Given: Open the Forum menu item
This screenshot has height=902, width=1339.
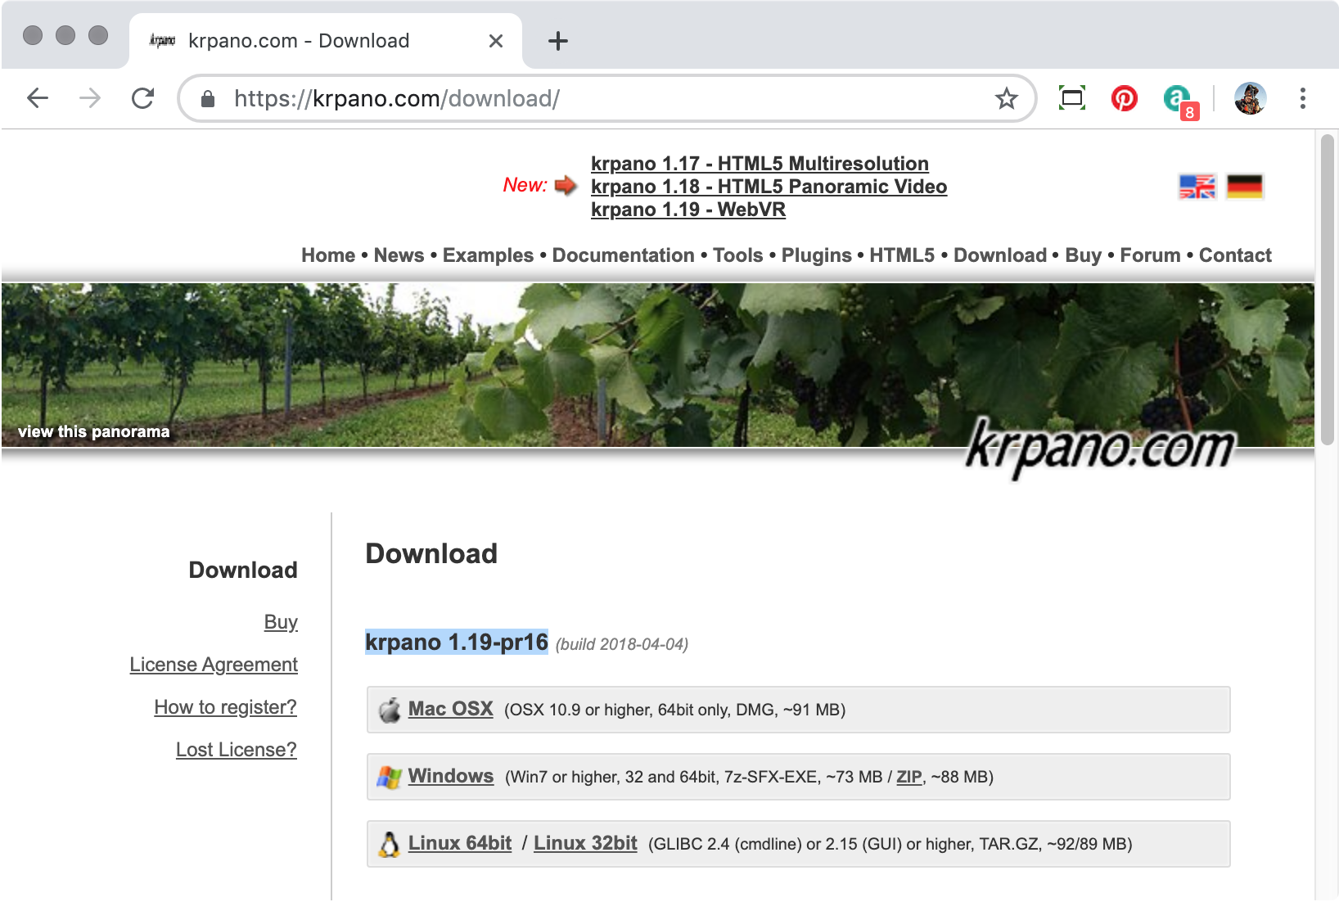Looking at the screenshot, I should 1150,255.
